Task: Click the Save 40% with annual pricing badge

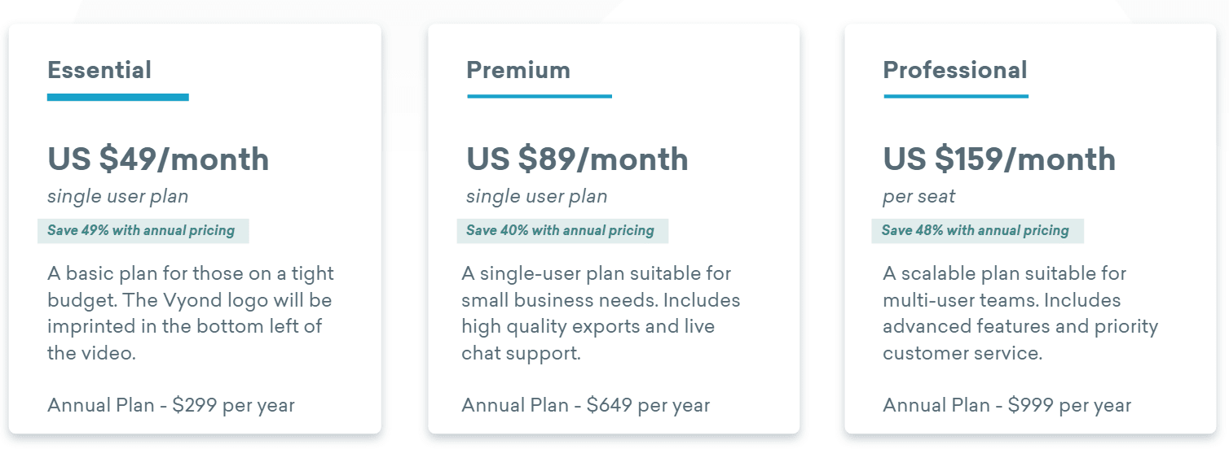Action: 562,230
